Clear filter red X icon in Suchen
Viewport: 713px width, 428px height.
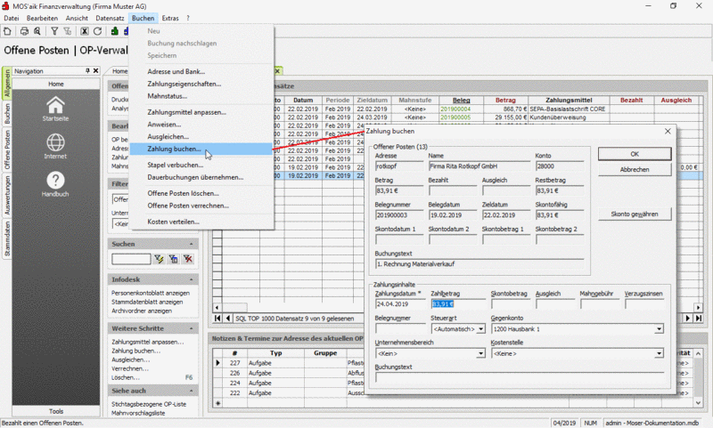click(x=188, y=259)
